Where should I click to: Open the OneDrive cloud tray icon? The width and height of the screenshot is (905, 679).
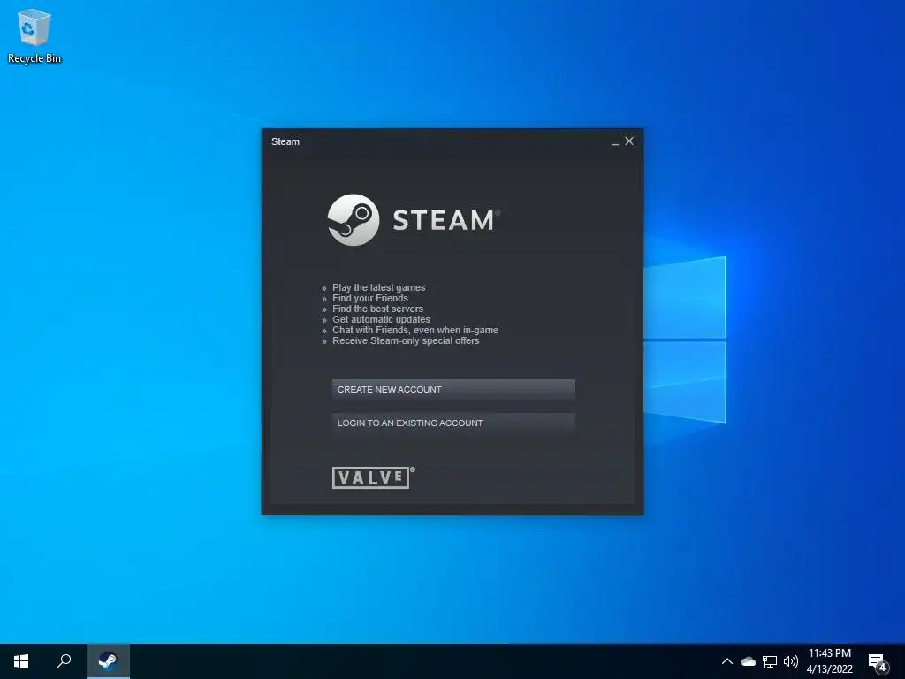749,661
